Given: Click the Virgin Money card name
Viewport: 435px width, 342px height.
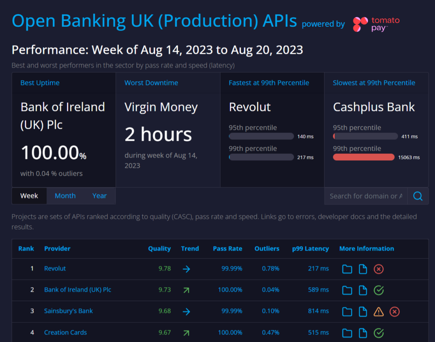Looking at the screenshot, I should 161,107.
